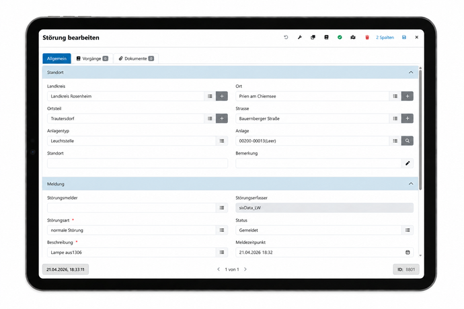This screenshot has width=464, height=309.
Task: Click the Leuchtstelle Anlagentyp field
Action: 131,141
